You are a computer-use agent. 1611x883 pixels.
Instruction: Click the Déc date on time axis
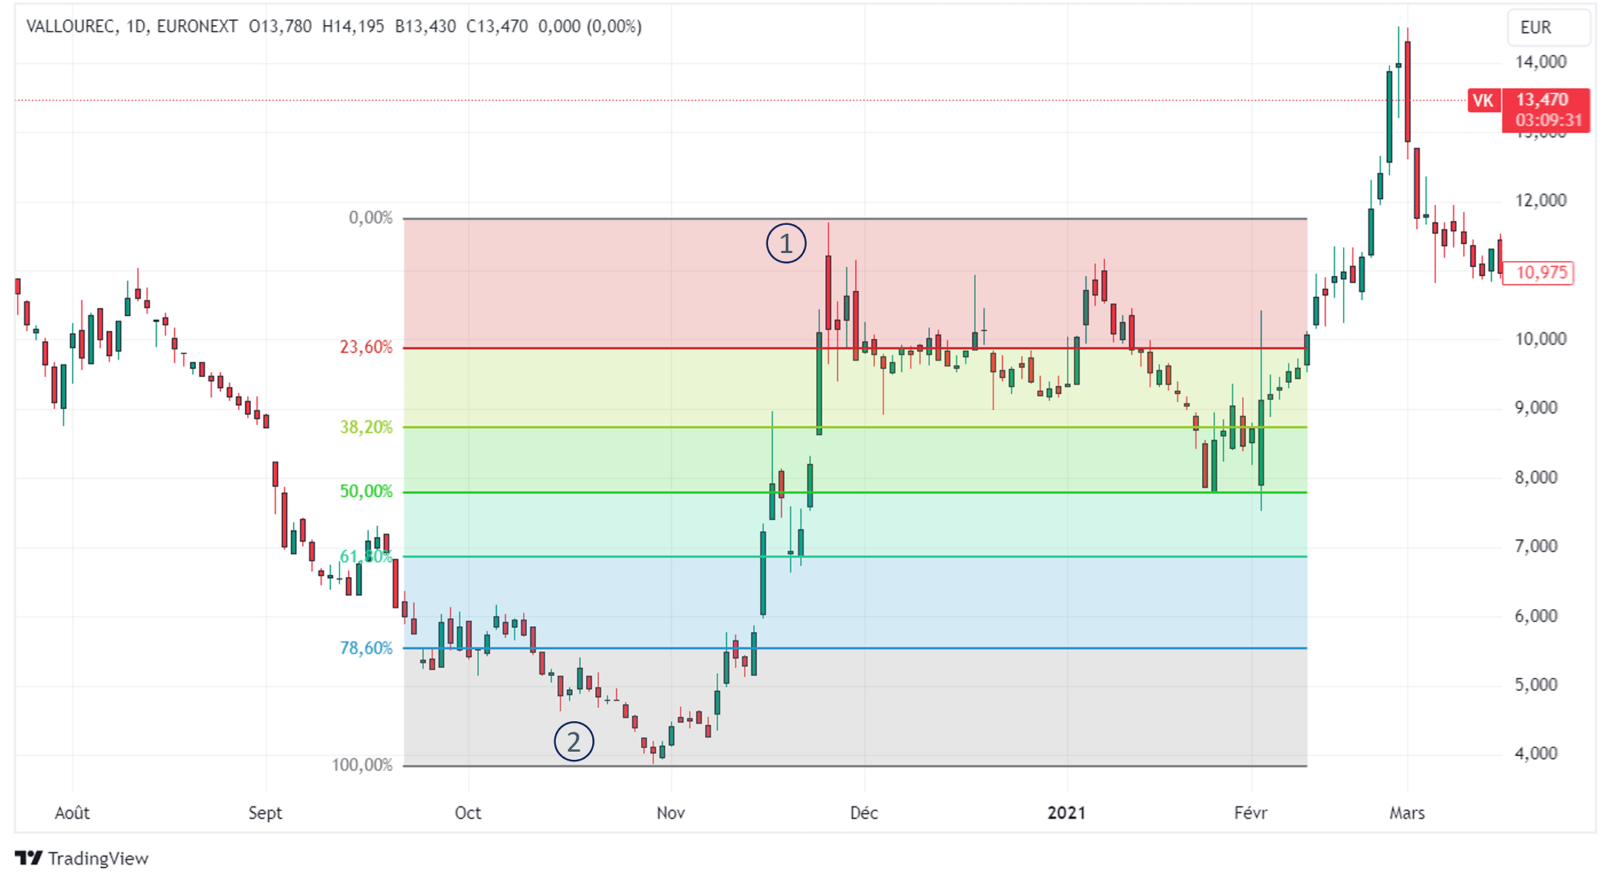coord(864,813)
